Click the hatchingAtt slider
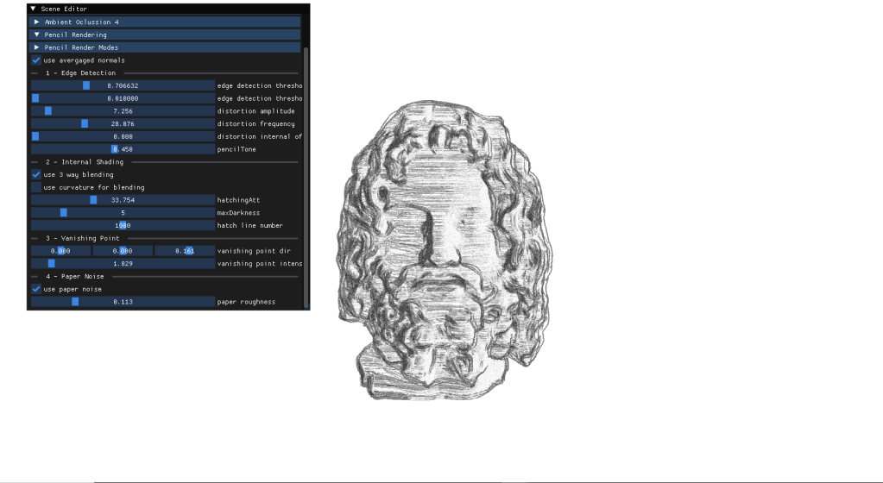This screenshot has width=883, height=483. point(123,200)
